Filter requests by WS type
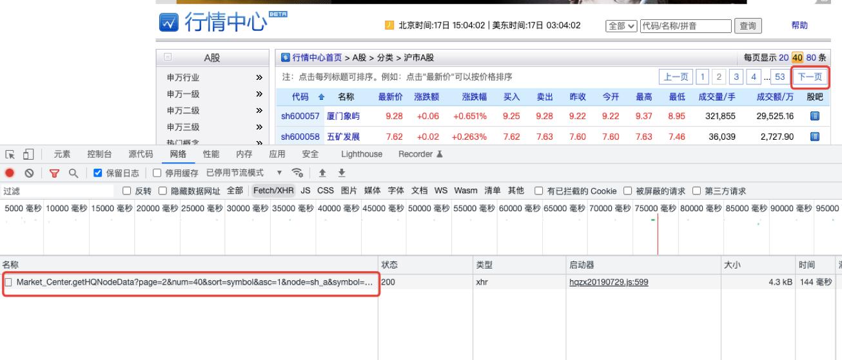This screenshot has height=360, width=842. tap(441, 191)
